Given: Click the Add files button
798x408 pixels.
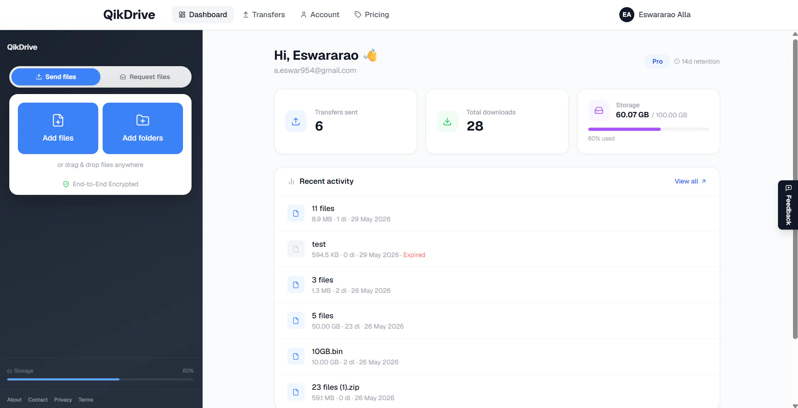Looking at the screenshot, I should tap(58, 128).
